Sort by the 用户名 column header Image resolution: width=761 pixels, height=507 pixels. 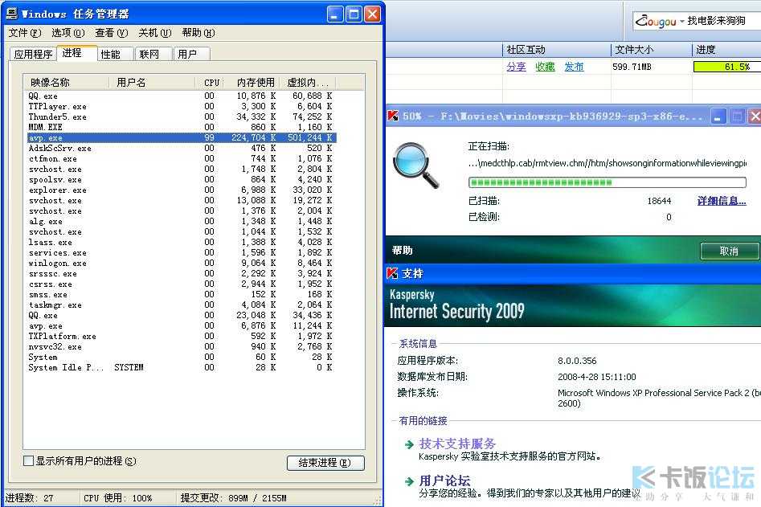(x=153, y=83)
